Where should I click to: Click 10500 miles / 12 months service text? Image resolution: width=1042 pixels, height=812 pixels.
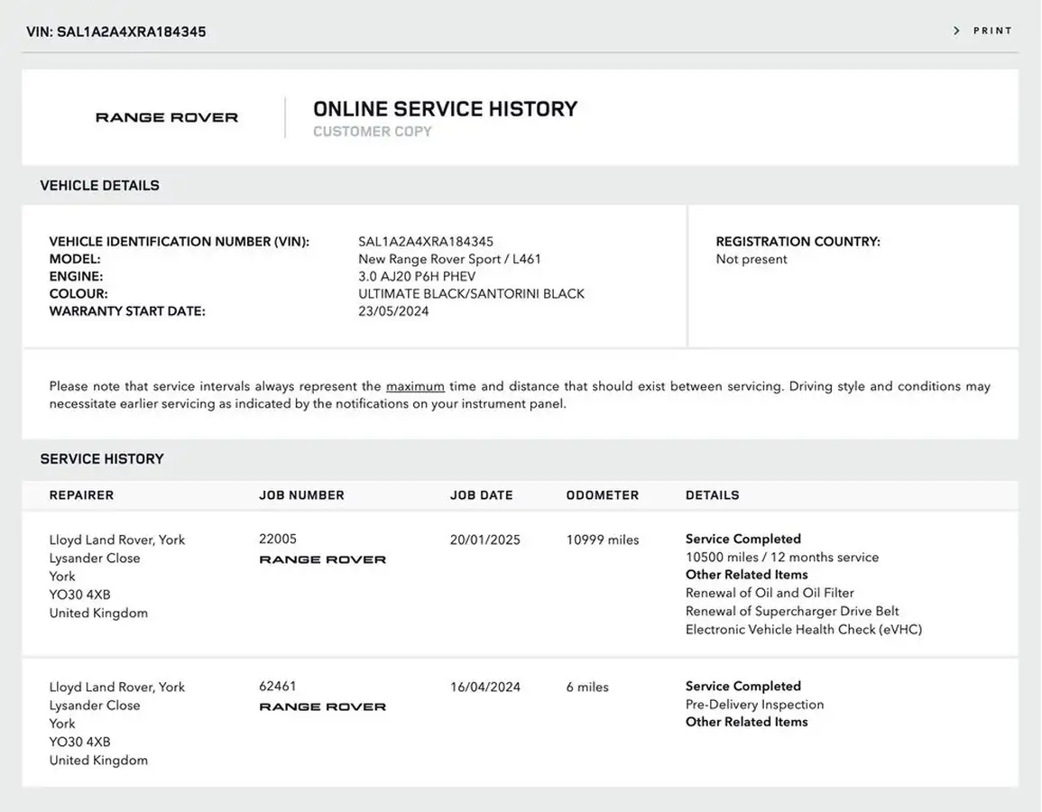point(782,558)
